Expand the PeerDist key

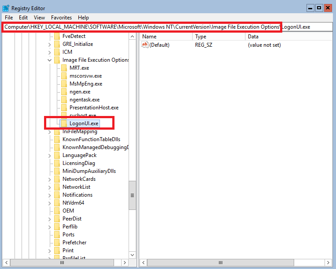tap(49, 219)
